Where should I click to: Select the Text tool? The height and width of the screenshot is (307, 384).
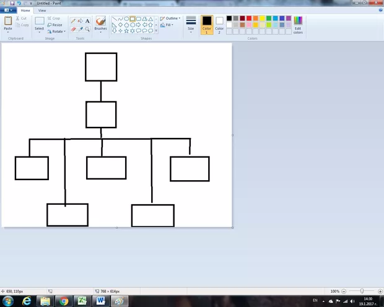(x=87, y=20)
